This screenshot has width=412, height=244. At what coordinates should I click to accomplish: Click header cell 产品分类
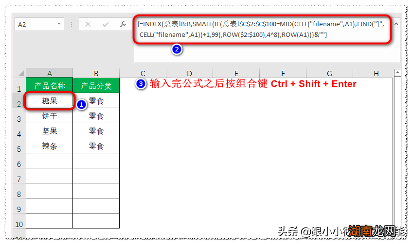(x=96, y=85)
